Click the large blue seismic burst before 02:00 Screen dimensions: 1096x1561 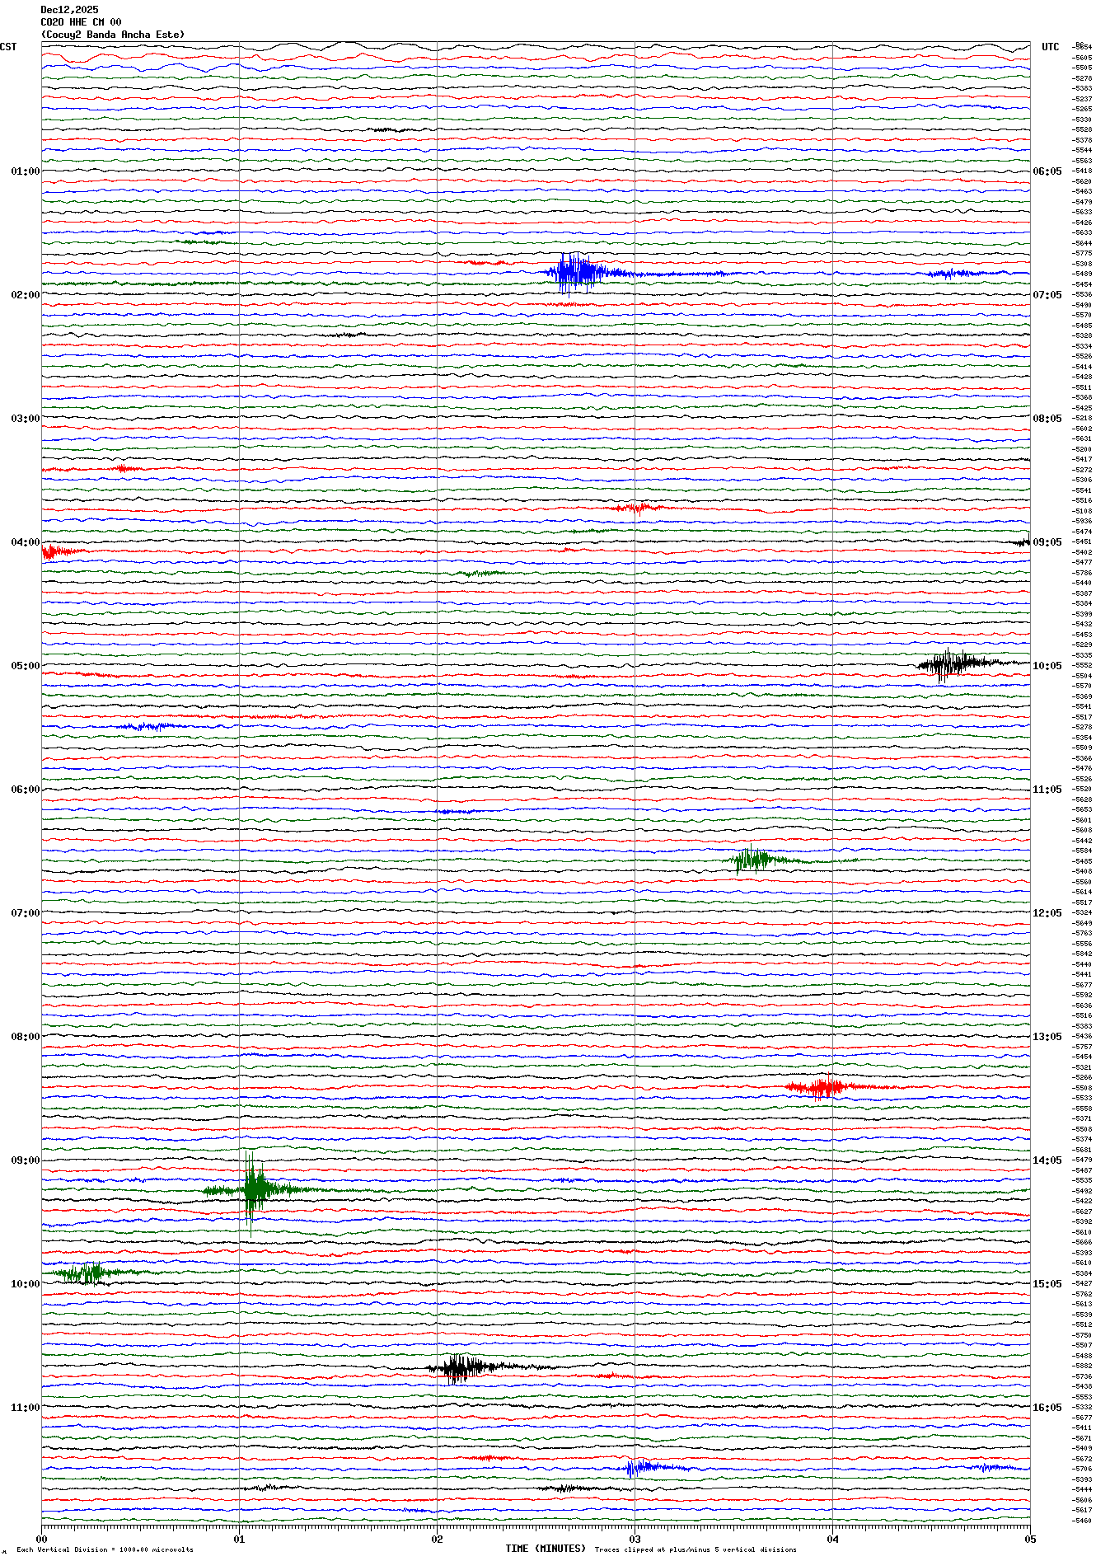point(577,273)
